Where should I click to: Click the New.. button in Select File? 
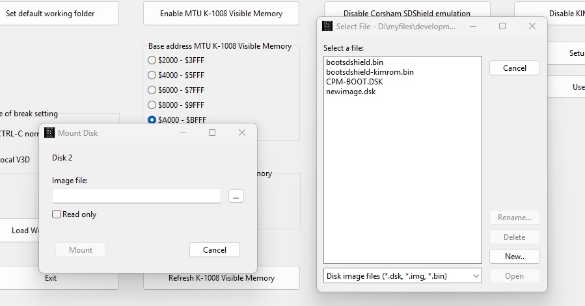[x=514, y=257]
